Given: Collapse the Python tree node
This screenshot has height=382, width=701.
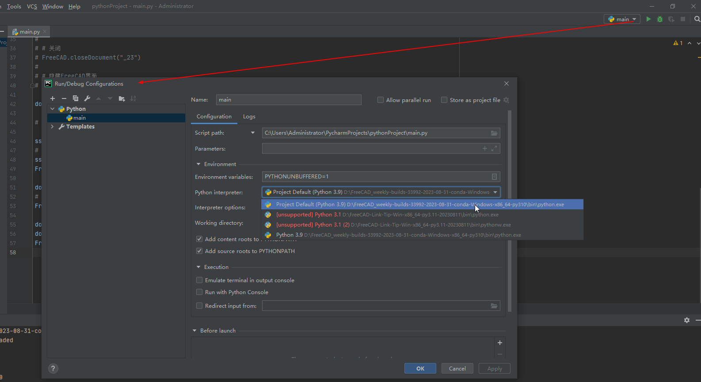Looking at the screenshot, I should point(53,109).
